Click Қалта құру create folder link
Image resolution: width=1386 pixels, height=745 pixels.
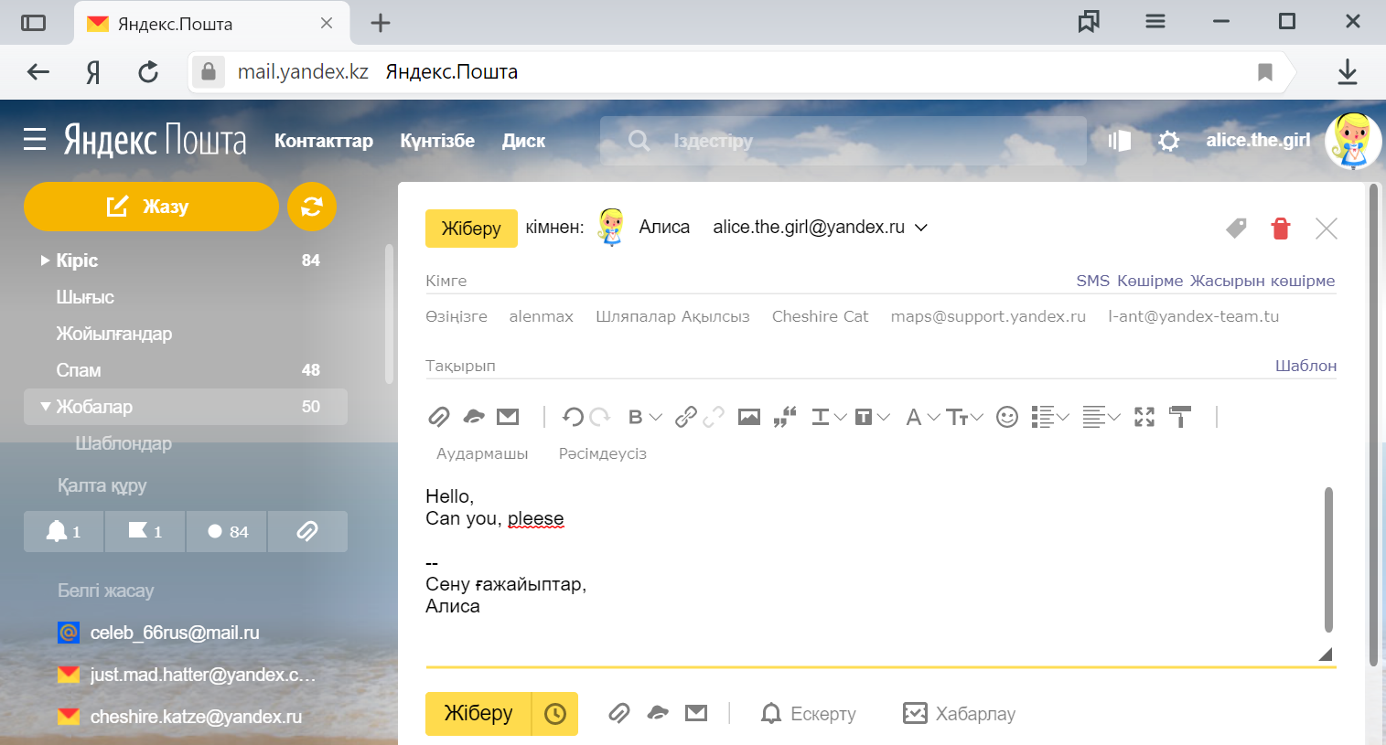coord(102,485)
